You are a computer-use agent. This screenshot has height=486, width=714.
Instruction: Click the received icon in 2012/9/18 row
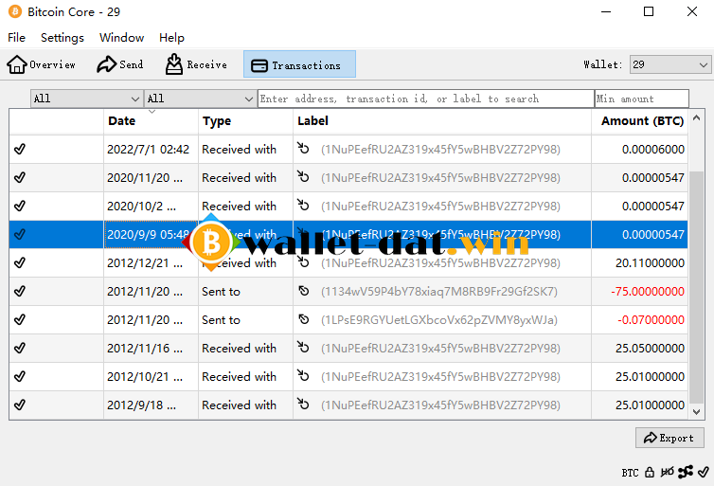pos(303,404)
